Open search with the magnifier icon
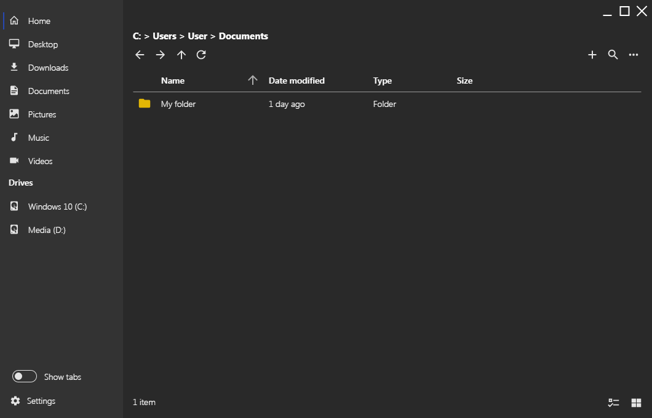Image resolution: width=652 pixels, height=418 pixels. coord(613,55)
